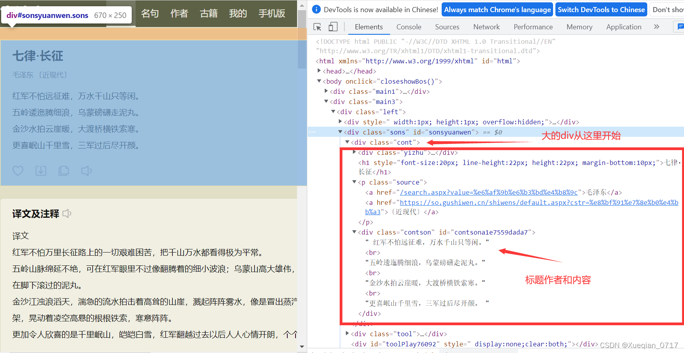Toggle the device toolbar icon in DevTools

(333, 27)
